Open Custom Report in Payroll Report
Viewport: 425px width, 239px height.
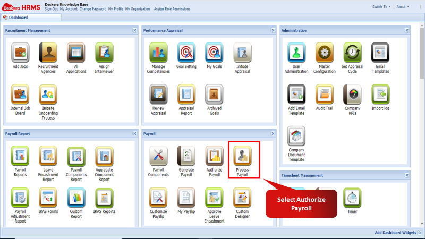(76, 198)
